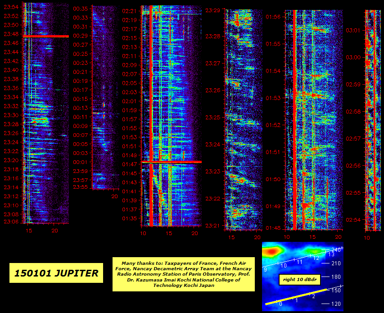384x313 pixels.
Task: Click the blue CML-Io phase map inset
Action: click(303, 277)
